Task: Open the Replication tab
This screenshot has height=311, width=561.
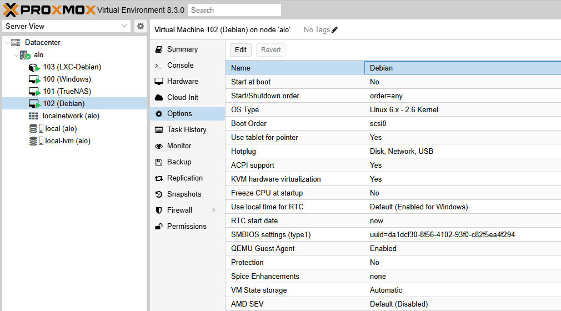Action: coord(187,178)
